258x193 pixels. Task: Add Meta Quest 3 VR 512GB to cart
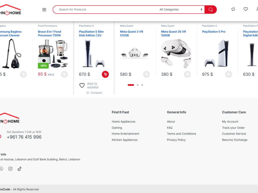[147, 74]
